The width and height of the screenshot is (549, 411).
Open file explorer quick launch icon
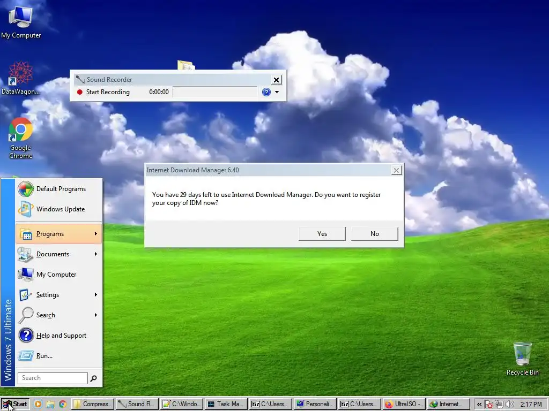50,405
